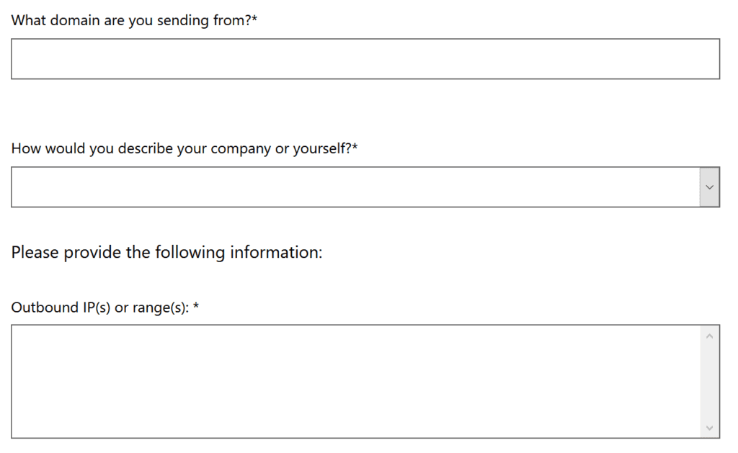Click the asterisk after the company question
The image size is (738, 453).
[355, 148]
